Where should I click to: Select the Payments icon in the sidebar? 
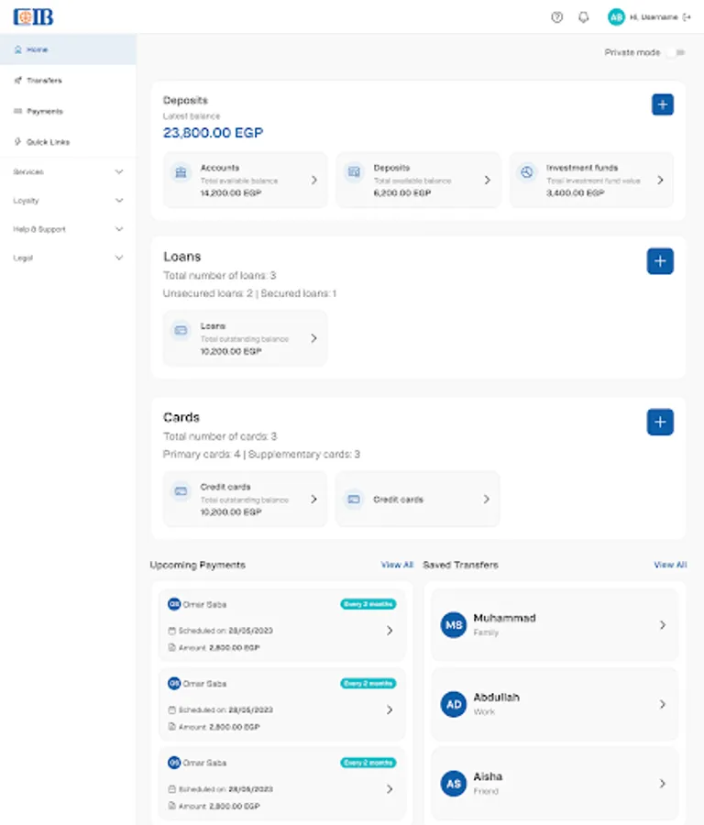pos(16,110)
